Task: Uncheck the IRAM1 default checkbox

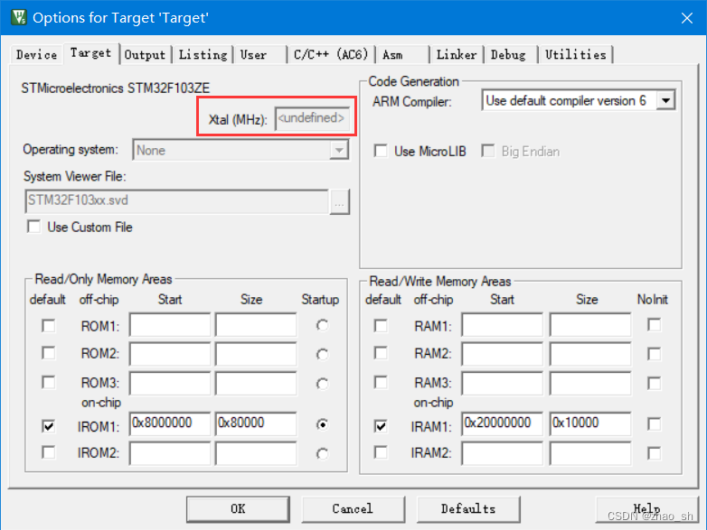Action: tap(381, 425)
